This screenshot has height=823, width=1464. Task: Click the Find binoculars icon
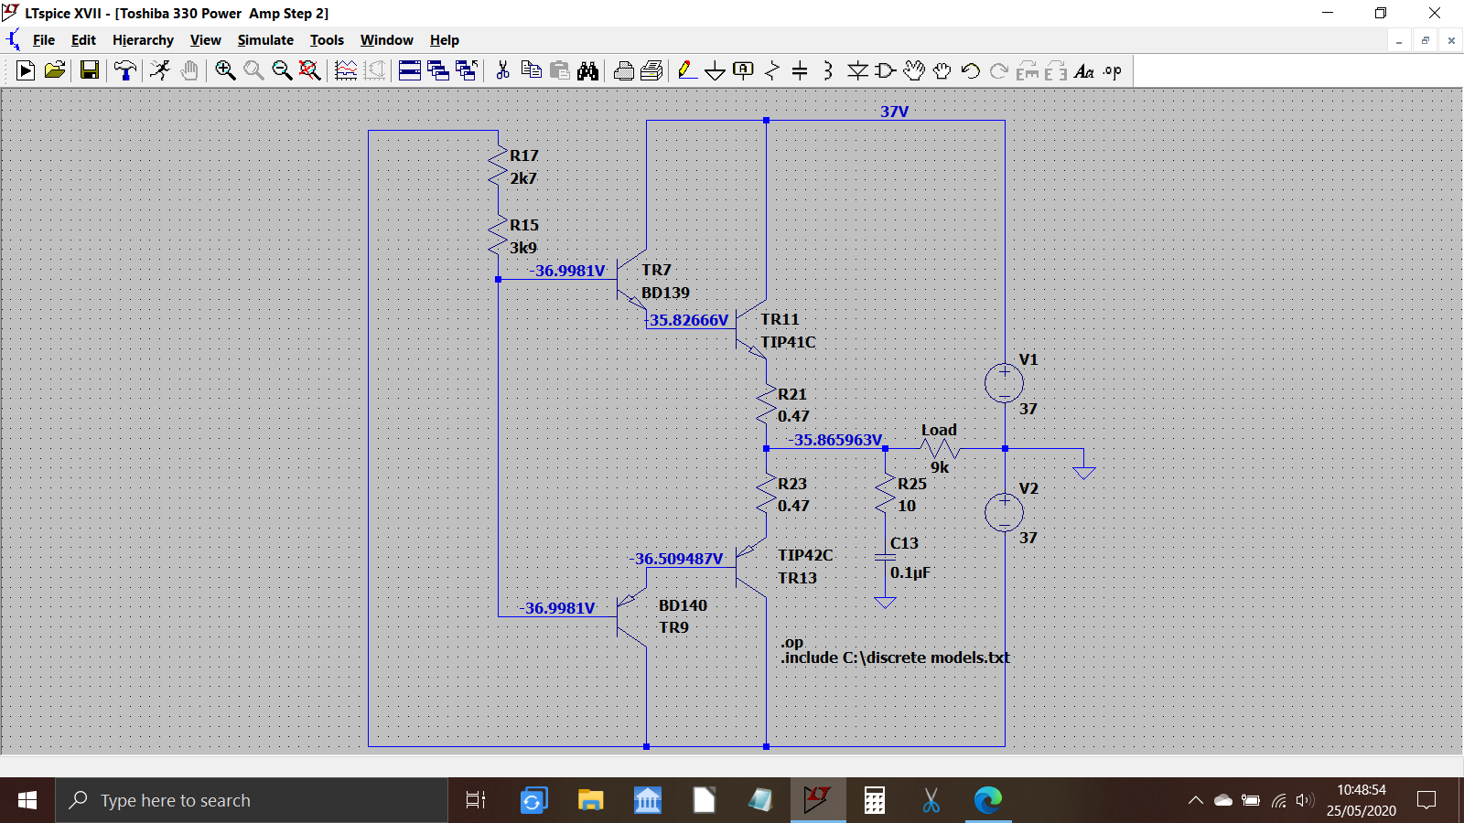tap(587, 70)
